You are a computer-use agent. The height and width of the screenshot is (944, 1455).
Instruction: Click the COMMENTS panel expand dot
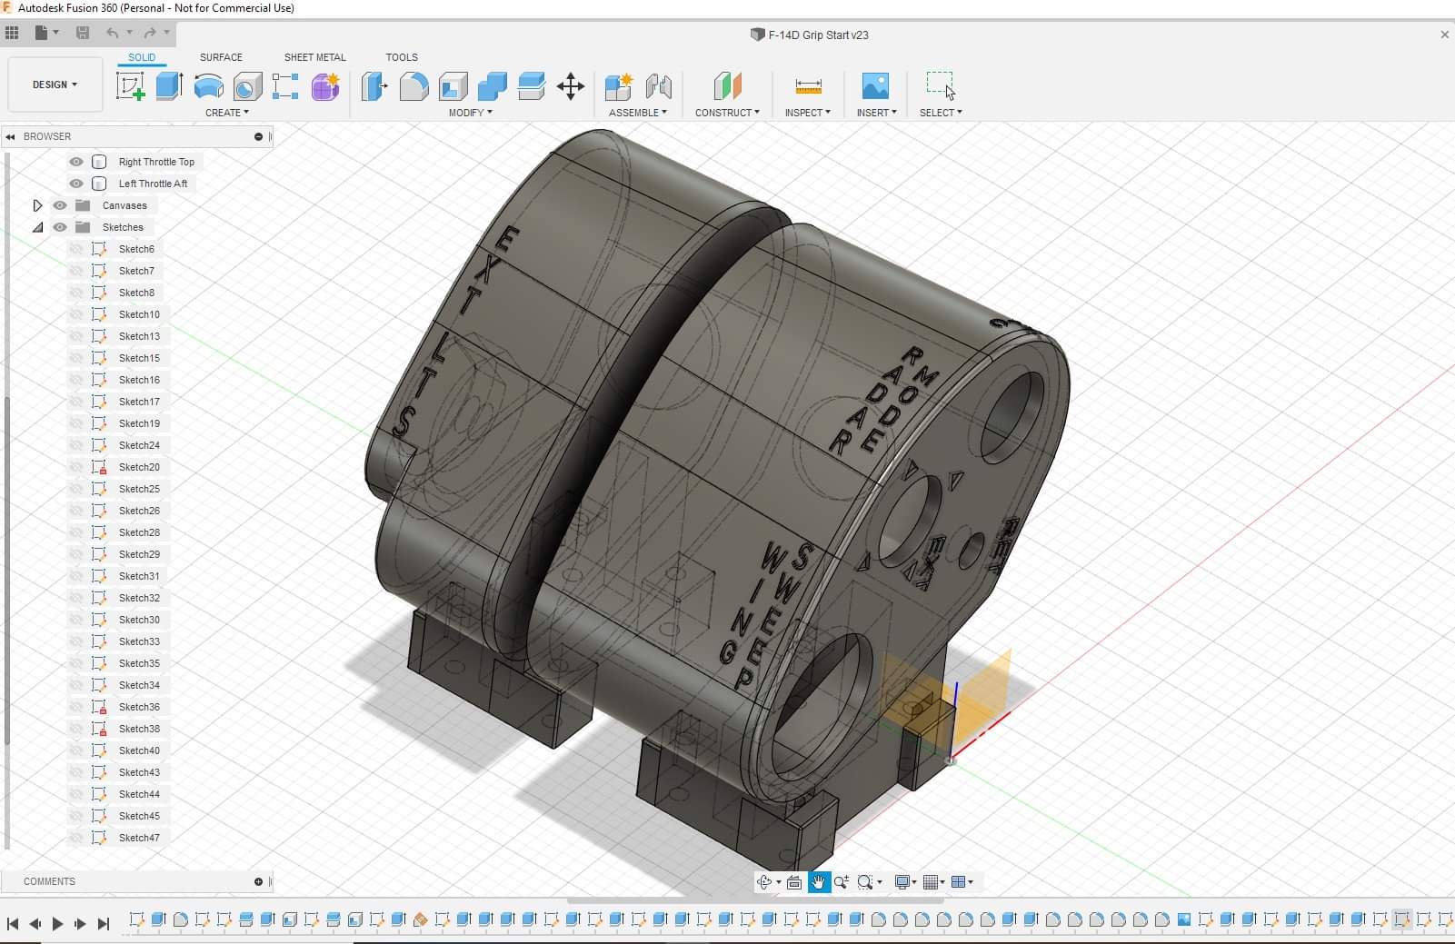[258, 881]
